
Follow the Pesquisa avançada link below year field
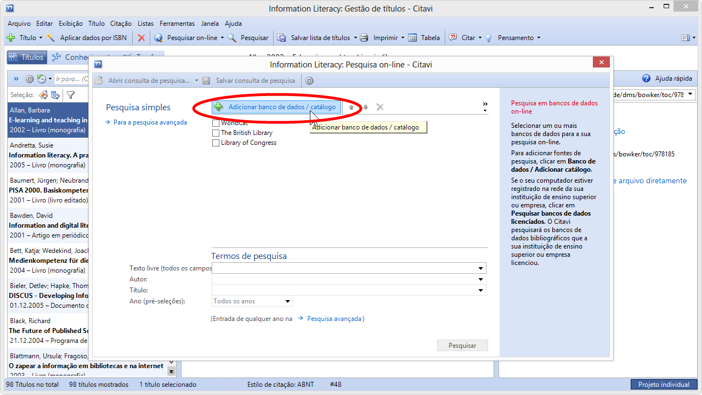(x=335, y=318)
